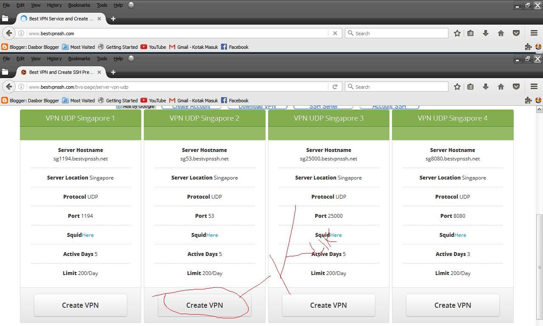
Task: Click VPN UDP Singapore 4 header
Action: (453, 118)
